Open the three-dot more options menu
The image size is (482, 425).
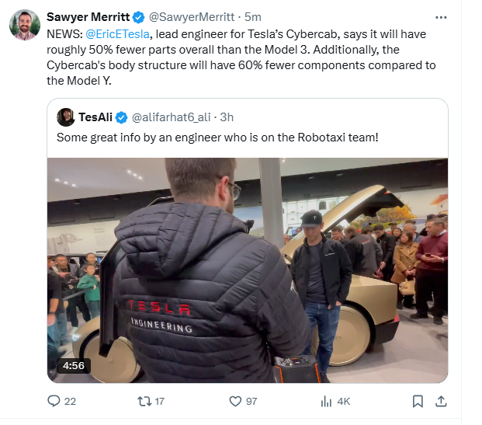click(x=441, y=18)
